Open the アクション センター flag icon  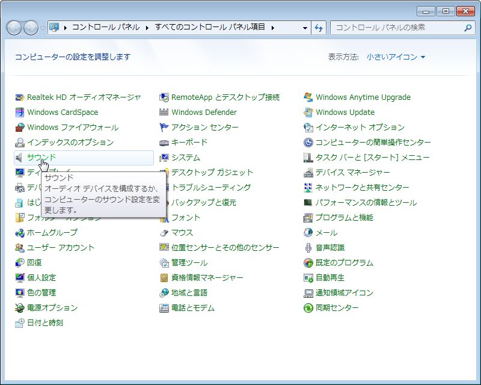pyautogui.click(x=164, y=128)
